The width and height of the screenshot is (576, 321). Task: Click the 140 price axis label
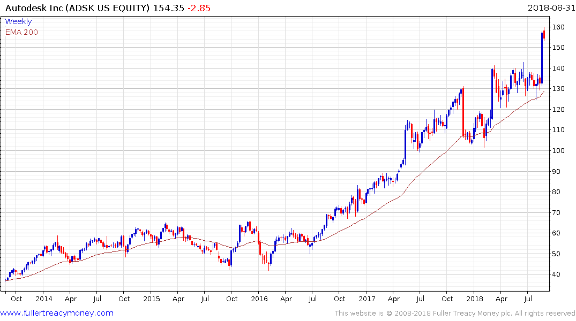coord(558,68)
